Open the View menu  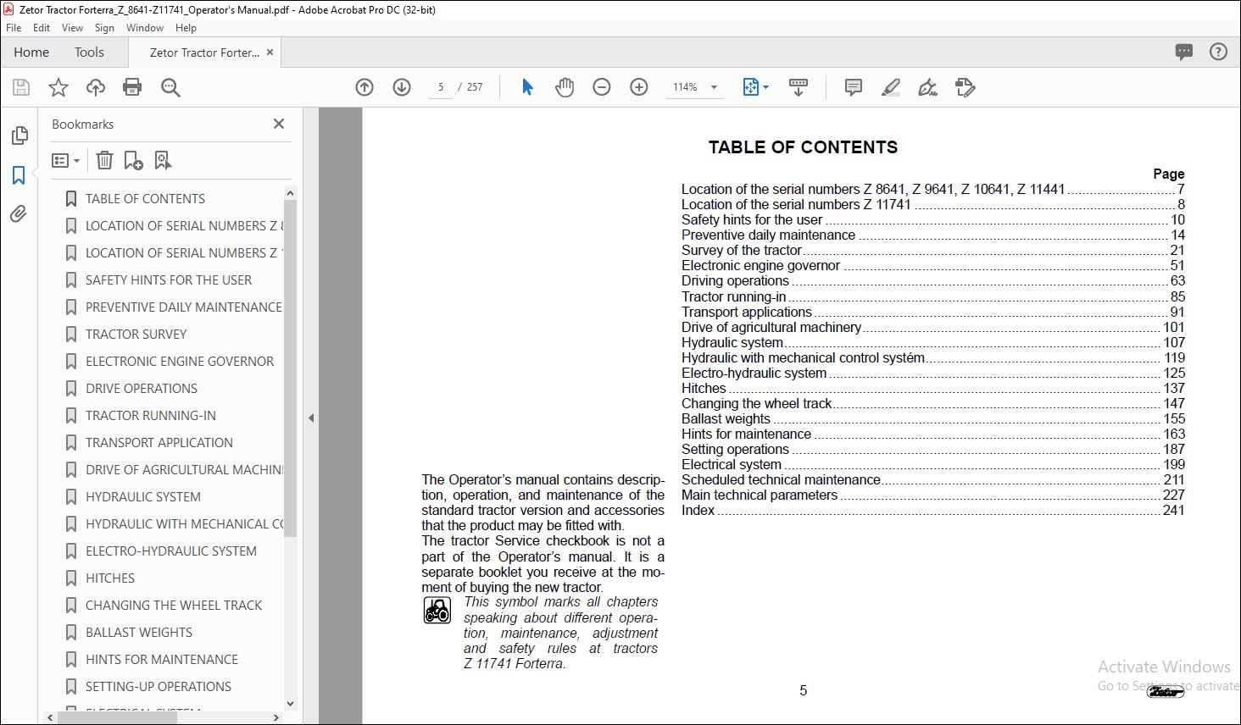72,28
